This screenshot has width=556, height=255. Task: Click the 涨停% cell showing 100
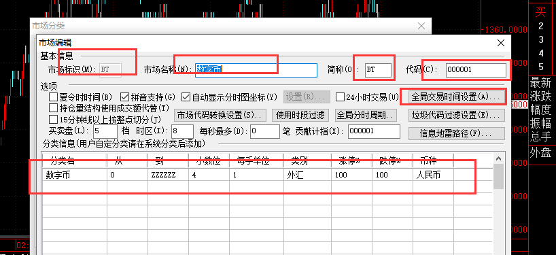(x=351, y=175)
